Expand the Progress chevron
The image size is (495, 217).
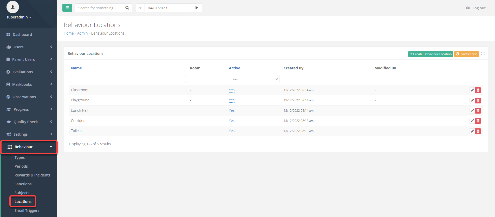51,109
